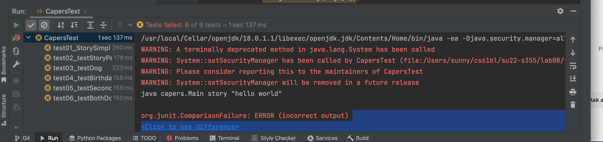Print the console output
Image resolution: width=603 pixels, height=142 pixels.
(x=573, y=92)
